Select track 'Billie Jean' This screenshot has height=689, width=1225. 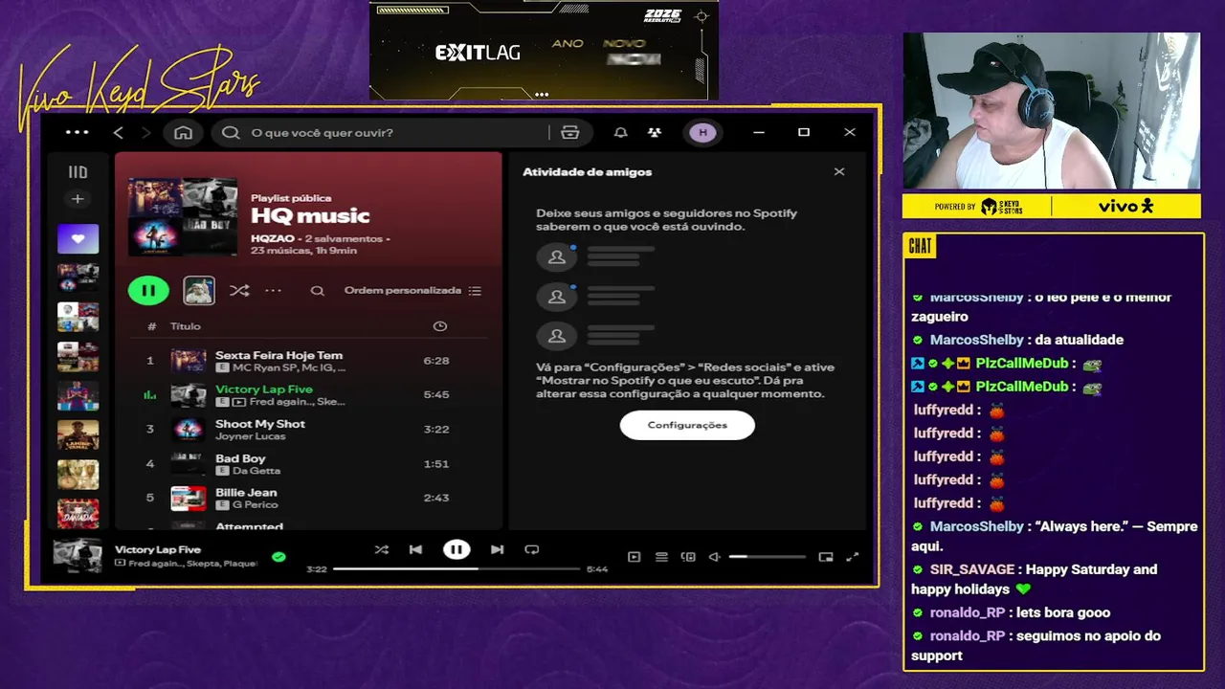(x=306, y=498)
